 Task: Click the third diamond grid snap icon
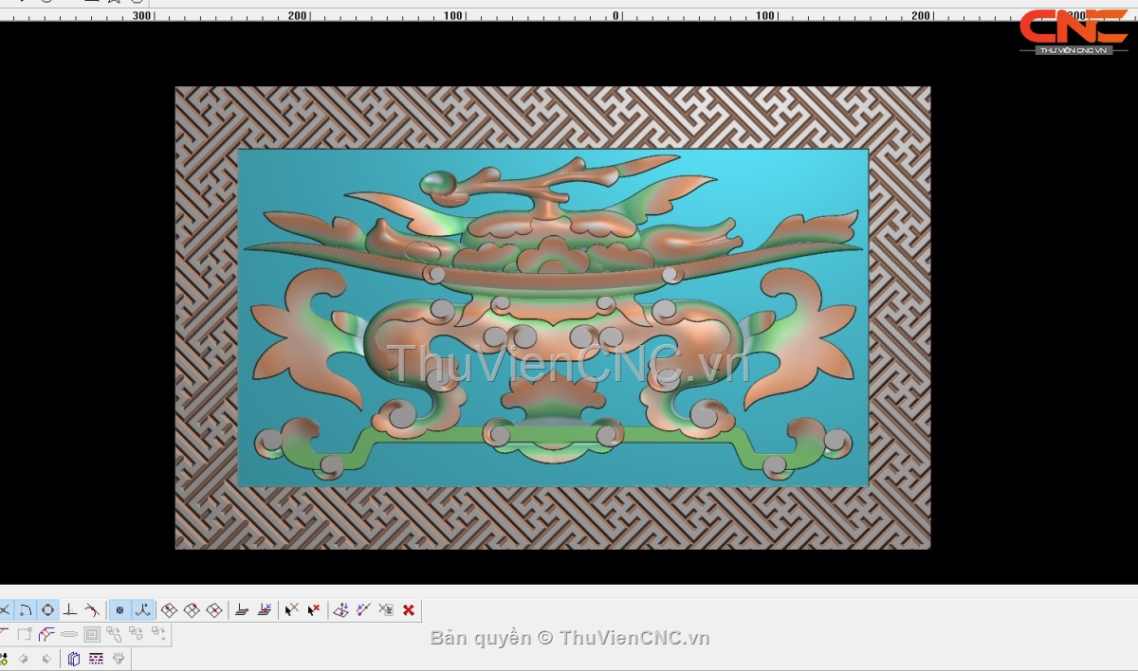214,610
